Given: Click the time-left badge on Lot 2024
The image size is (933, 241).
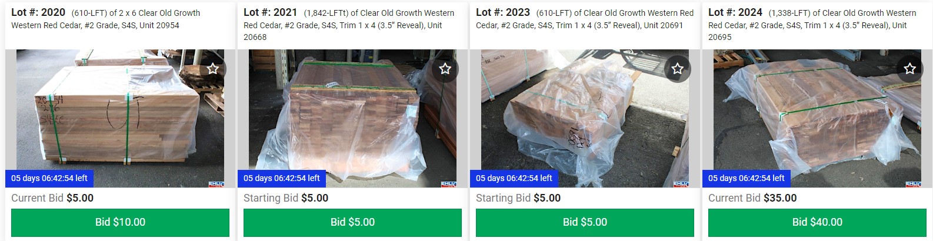Looking at the screenshot, I should point(747,178).
